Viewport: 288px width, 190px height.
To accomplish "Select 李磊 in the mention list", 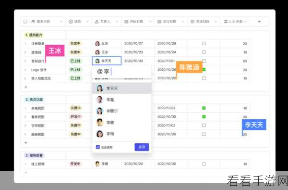I will [x=122, y=100].
